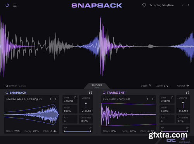Click the Transient Width 120% value
This screenshot has width=194, height=144.
pyautogui.click(x=165, y=111)
